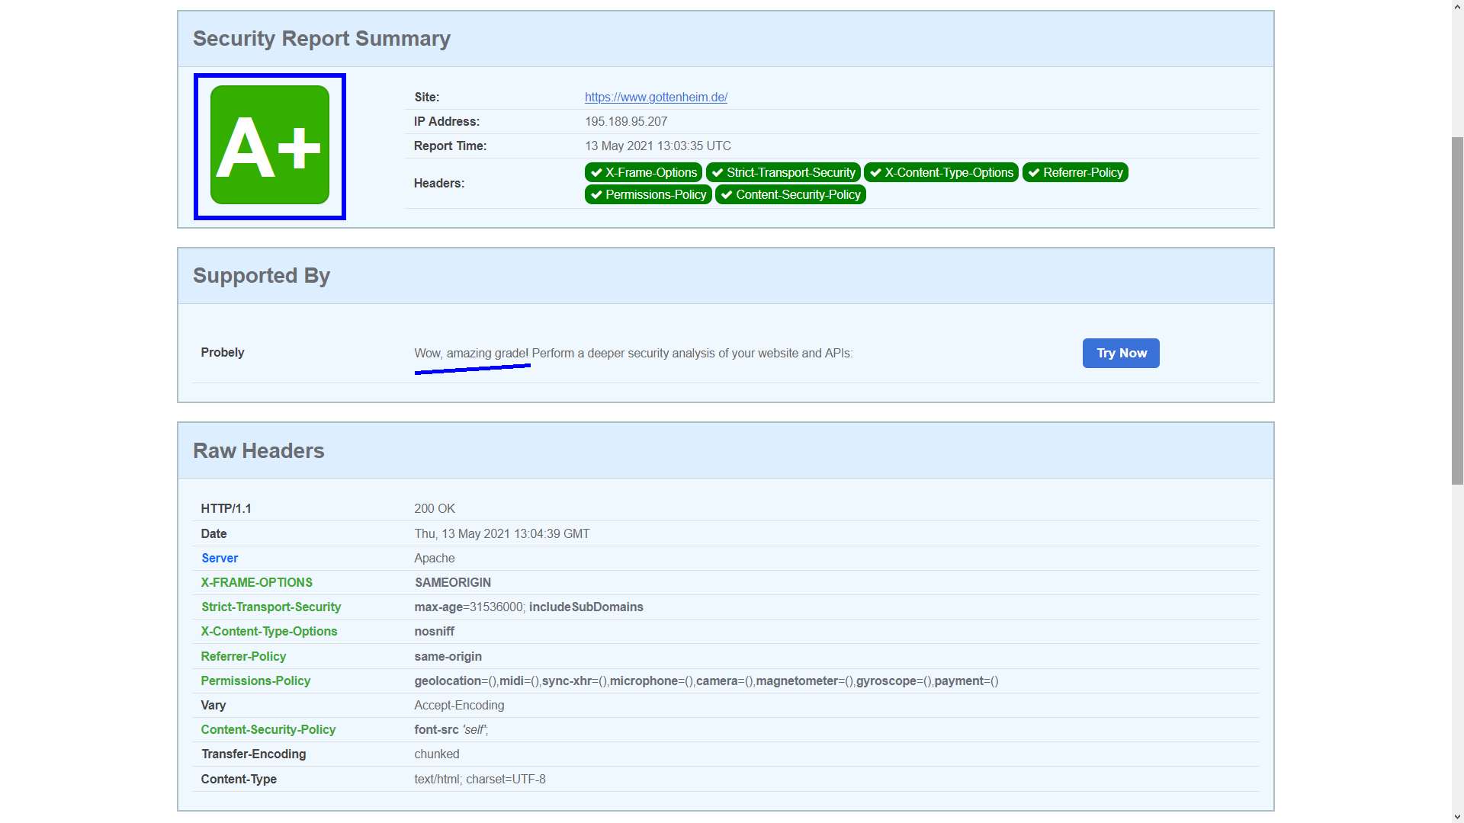Image resolution: width=1464 pixels, height=823 pixels.
Task: Click the Referrer-Policy green header badge
Action: [x=1075, y=173]
